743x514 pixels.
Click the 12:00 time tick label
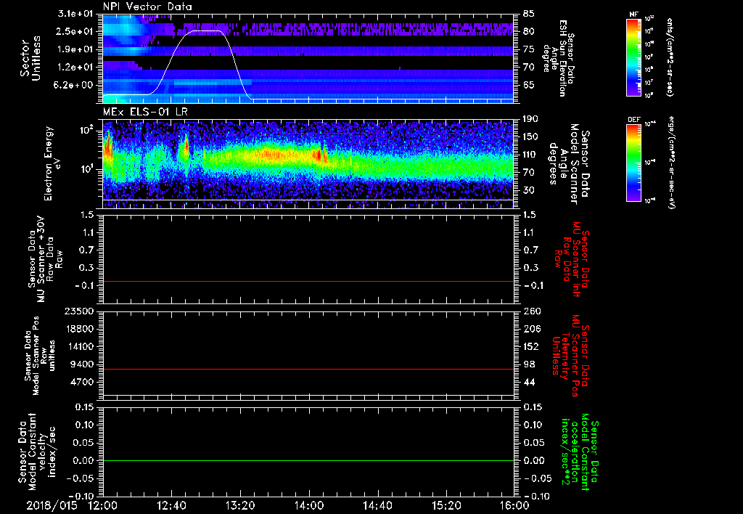103,505
